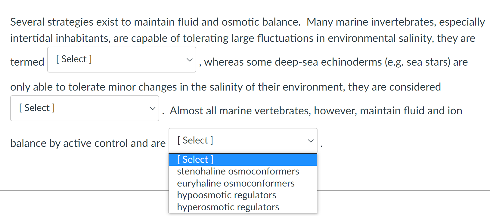Open the dropdown following the word 'termed'
This screenshot has height=216, width=490.
click(x=122, y=60)
